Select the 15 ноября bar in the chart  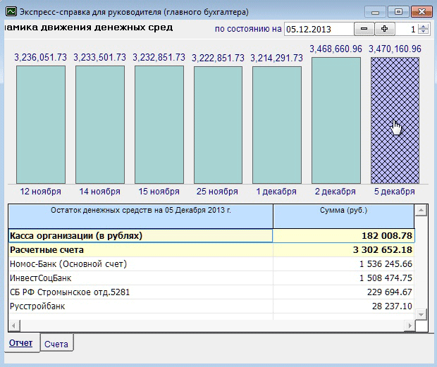[159, 125]
